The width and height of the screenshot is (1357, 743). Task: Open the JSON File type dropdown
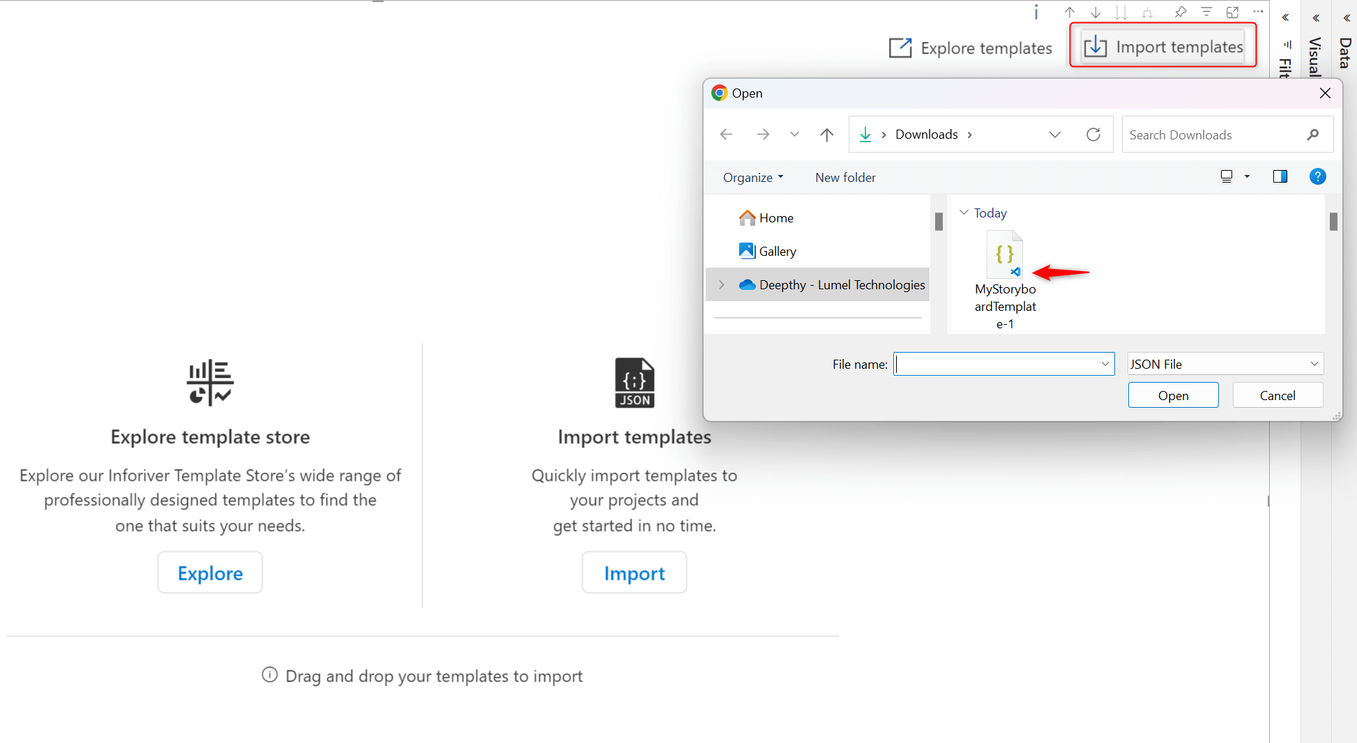pos(1225,364)
